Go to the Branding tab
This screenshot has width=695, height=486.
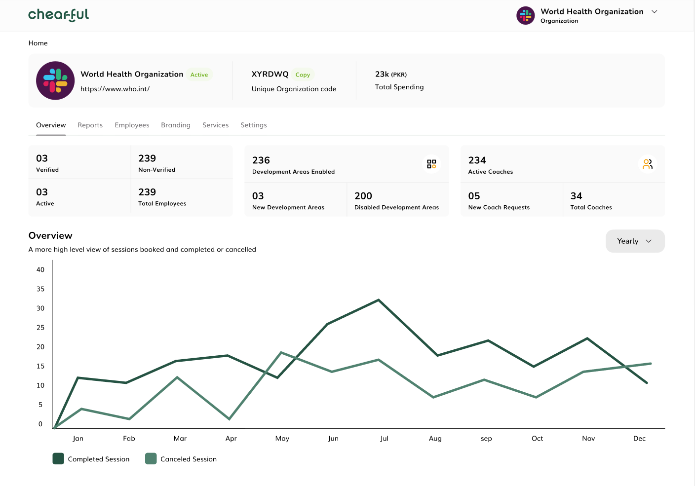click(175, 125)
